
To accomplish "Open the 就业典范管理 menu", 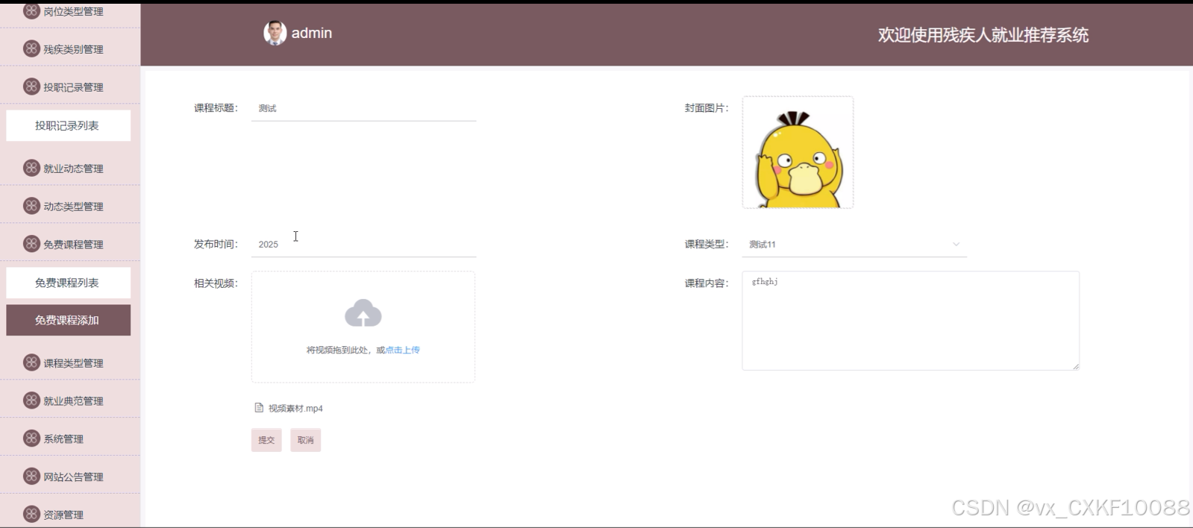I will click(x=70, y=400).
